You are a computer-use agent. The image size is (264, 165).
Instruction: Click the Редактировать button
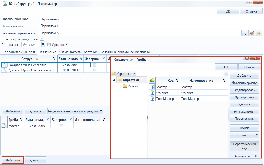244,90
